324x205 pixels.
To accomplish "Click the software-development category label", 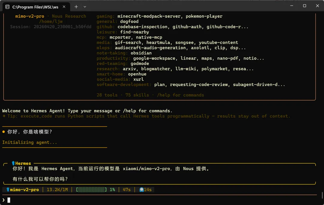I will coord(124,85).
